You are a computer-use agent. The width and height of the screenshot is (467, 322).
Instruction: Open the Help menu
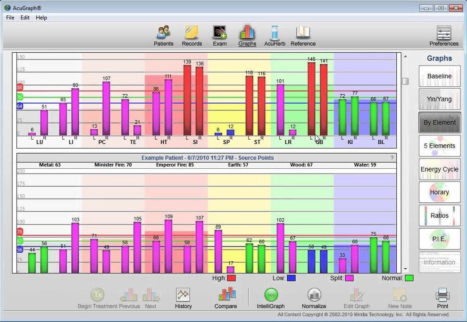click(x=42, y=17)
